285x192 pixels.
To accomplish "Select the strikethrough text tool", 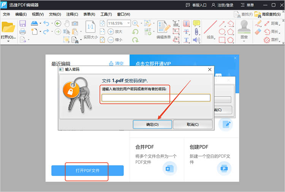I will [x=186, y=31].
